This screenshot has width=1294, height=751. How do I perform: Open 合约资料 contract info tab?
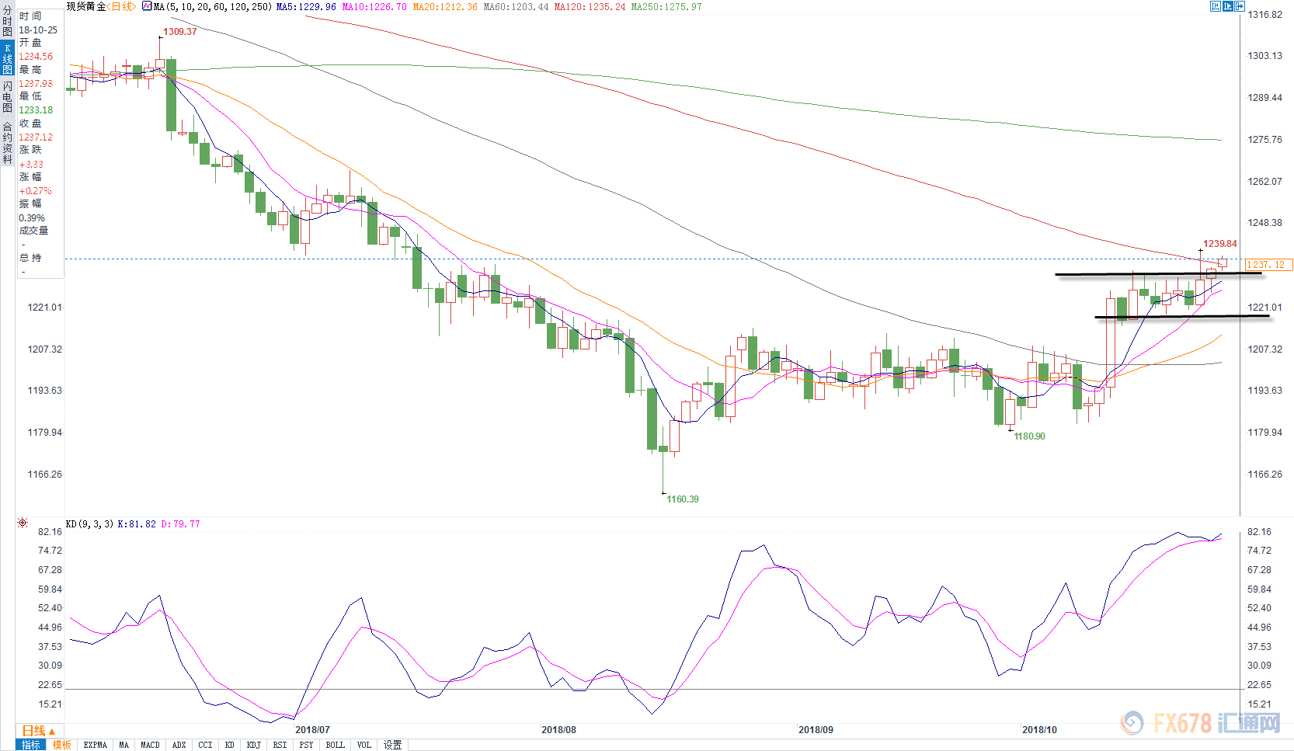pos(7,142)
